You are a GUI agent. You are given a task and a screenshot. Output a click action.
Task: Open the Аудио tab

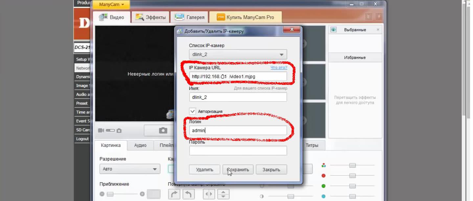[x=140, y=145]
